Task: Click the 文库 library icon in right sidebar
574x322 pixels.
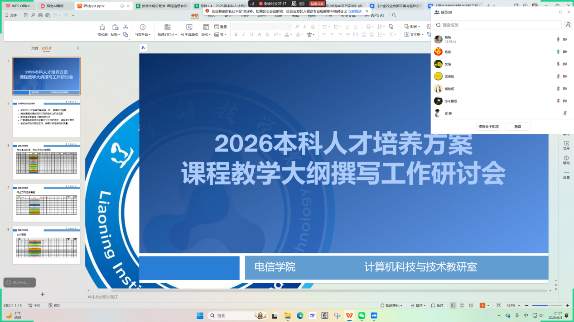Action: (566, 143)
